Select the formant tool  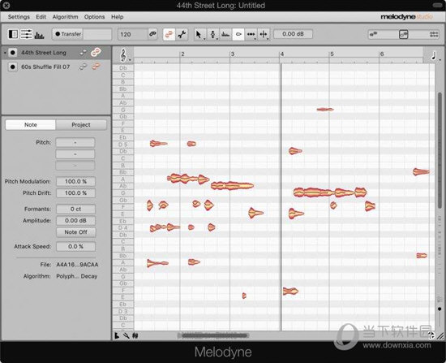tap(225, 34)
